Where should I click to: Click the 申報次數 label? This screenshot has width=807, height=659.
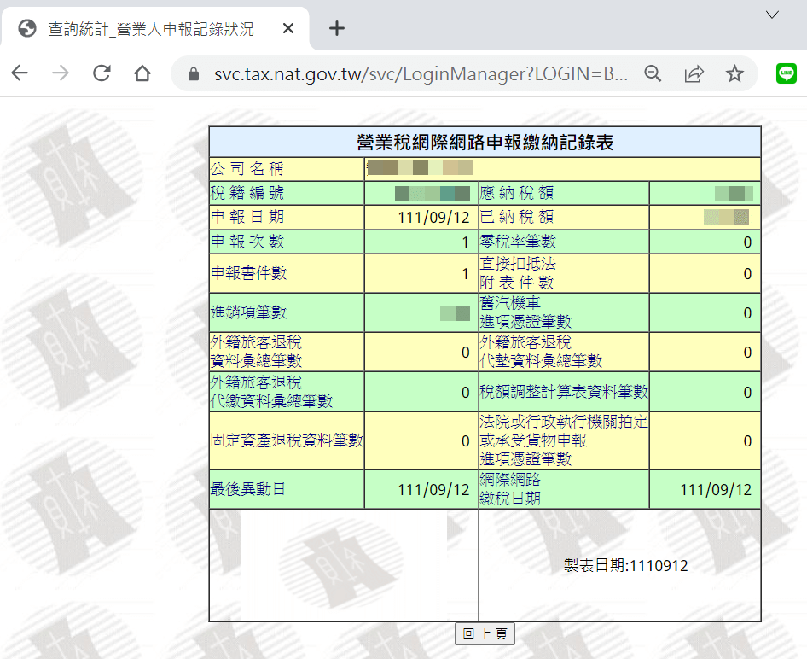247,242
